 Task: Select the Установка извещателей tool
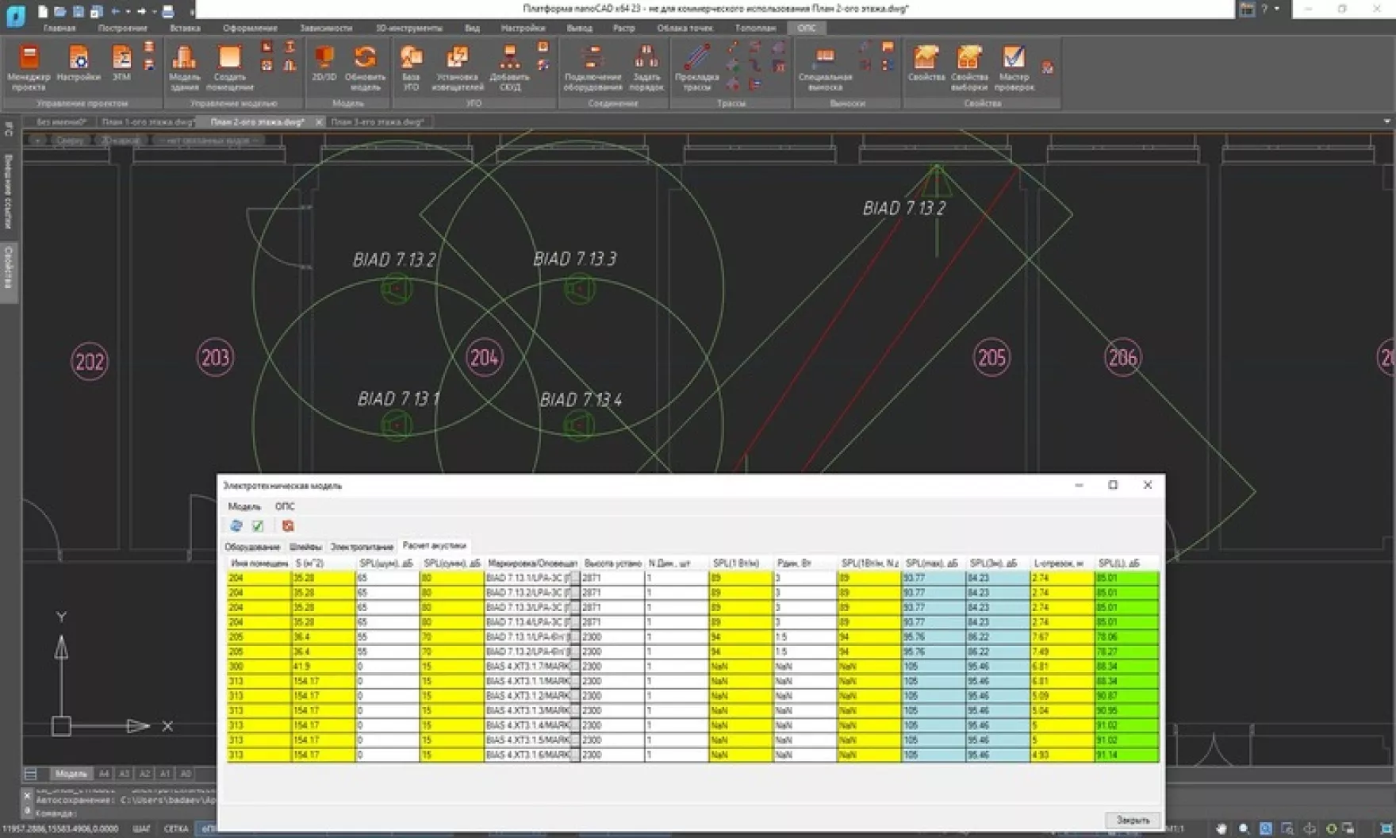coord(456,65)
